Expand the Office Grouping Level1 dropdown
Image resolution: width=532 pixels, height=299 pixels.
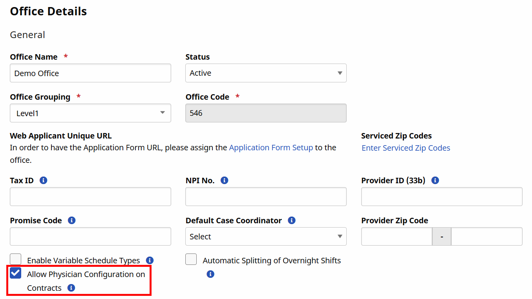point(90,113)
